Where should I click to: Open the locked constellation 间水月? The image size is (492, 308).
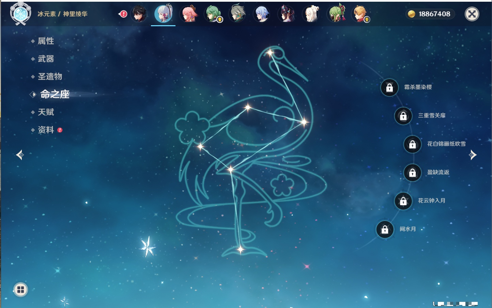click(x=385, y=229)
